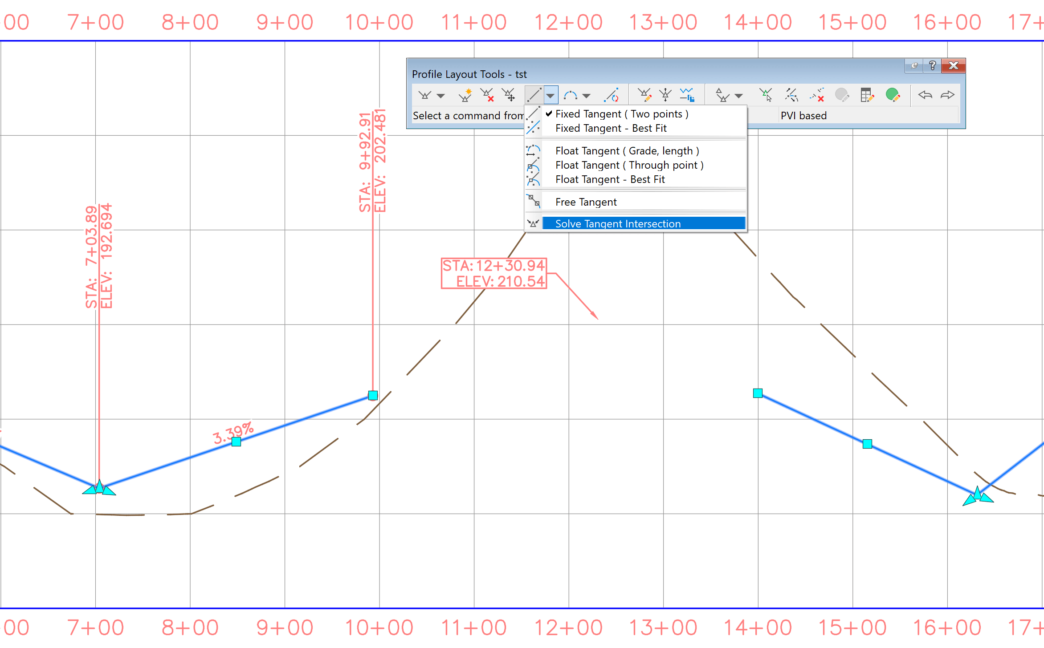Viewport: 1044px width, 648px height.
Task: Select Float Tangent (Through point) entry
Action: (x=629, y=165)
